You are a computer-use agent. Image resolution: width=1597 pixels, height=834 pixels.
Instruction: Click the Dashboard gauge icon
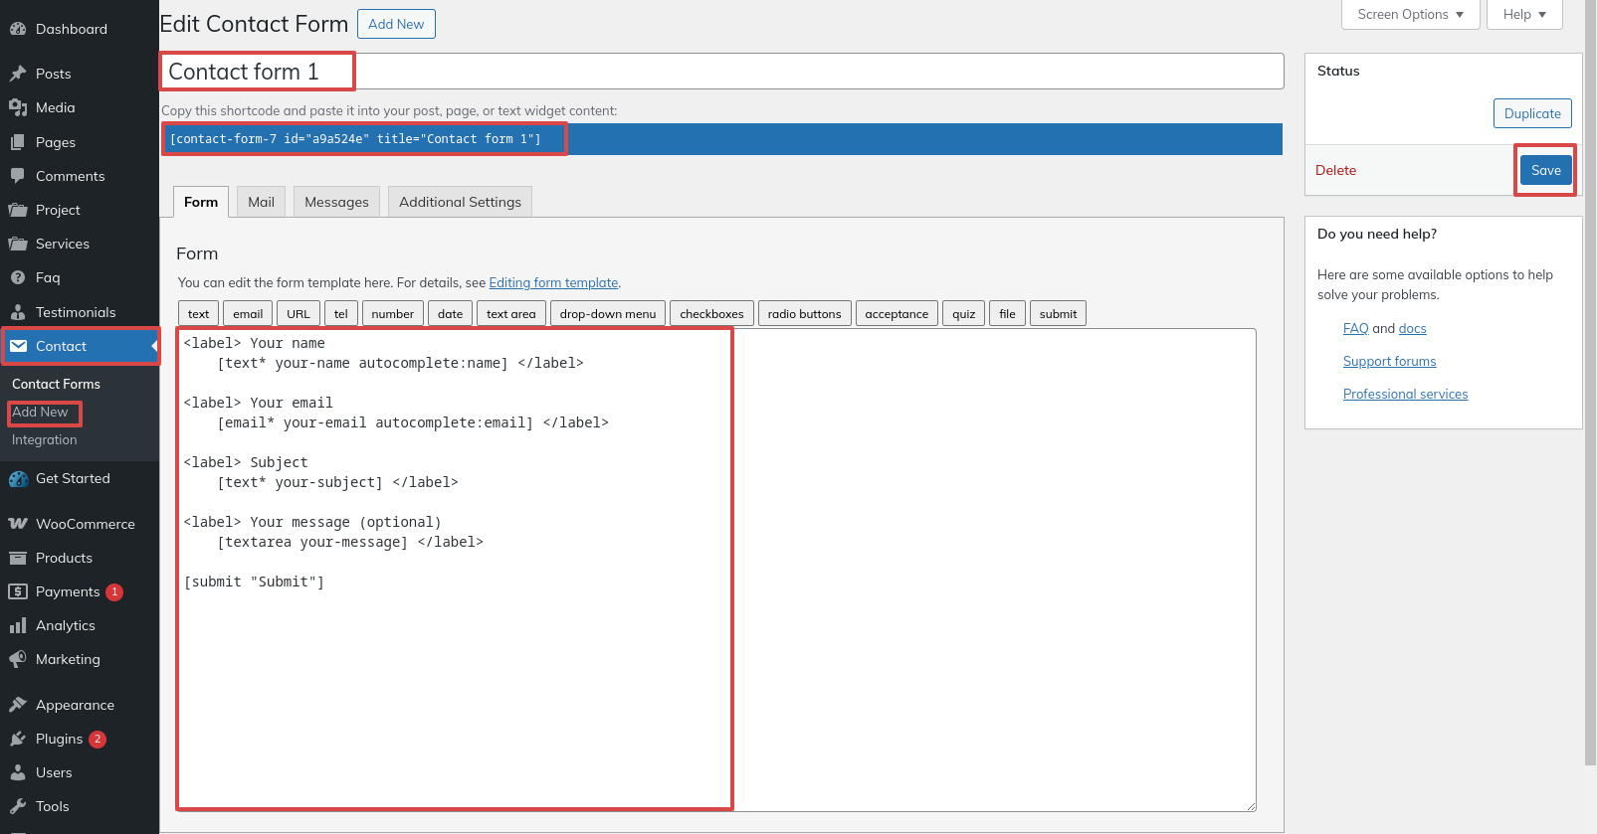coord(18,29)
